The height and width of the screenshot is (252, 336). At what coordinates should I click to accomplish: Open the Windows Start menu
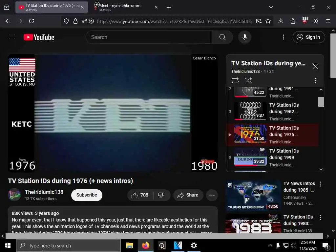click(8, 245)
